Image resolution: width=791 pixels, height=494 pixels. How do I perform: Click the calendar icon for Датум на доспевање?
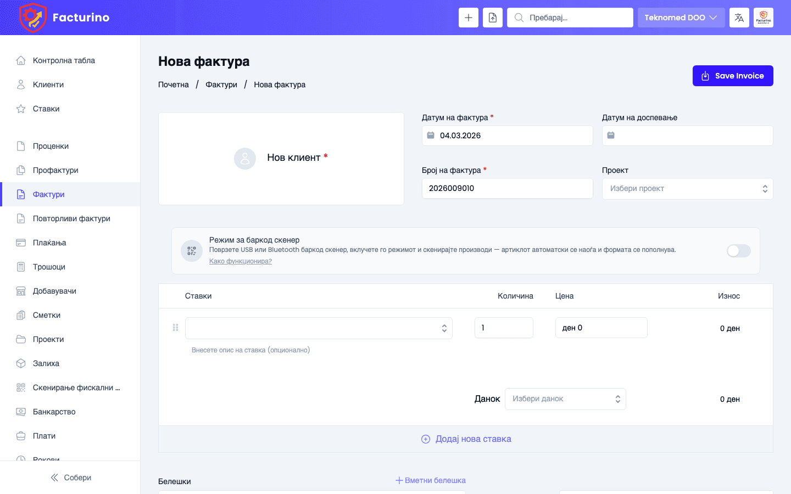tap(611, 136)
